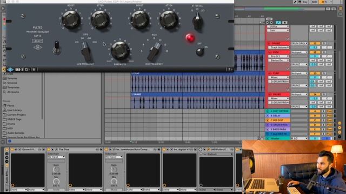Toggle the Pultec power Off/On switch
The height and width of the screenshot is (194, 346).
pos(200,52)
